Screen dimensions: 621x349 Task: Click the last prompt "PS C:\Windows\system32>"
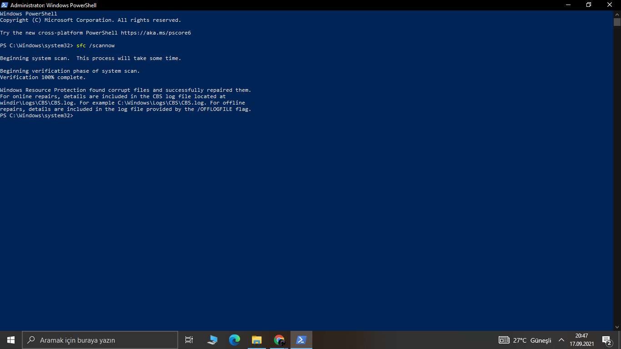(x=36, y=115)
